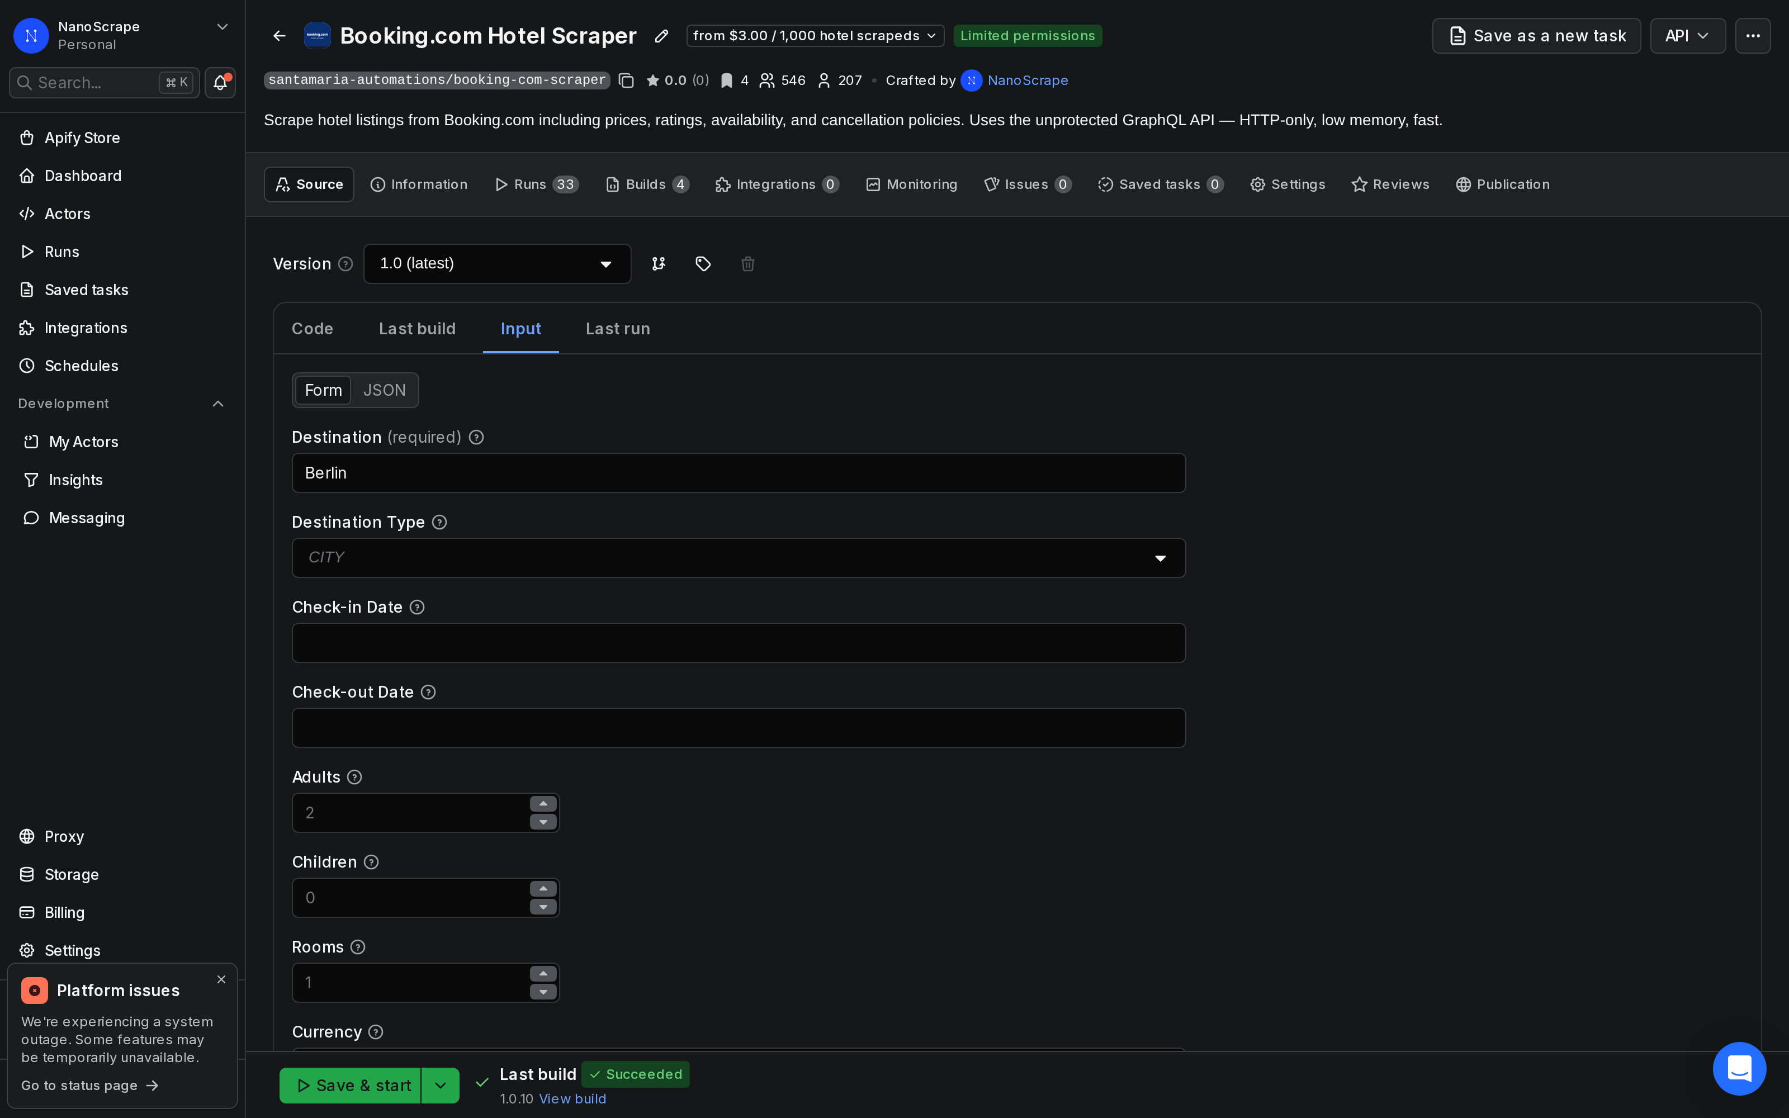Screen dimensions: 1789x1118
Task: Increment Children value with up arrow
Action: 543,889
